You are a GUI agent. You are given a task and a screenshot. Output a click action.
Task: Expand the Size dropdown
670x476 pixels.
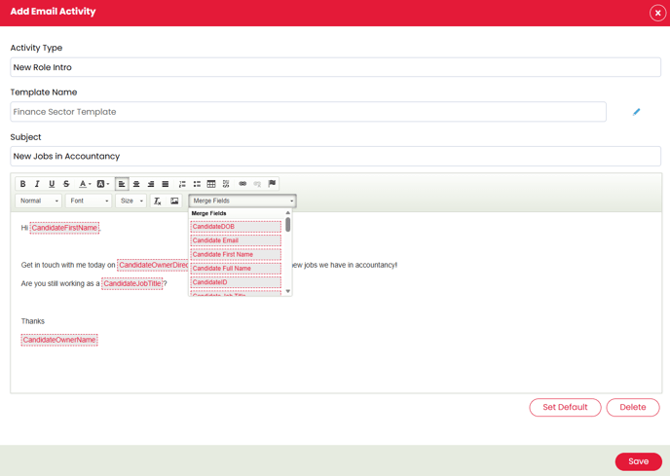130,201
